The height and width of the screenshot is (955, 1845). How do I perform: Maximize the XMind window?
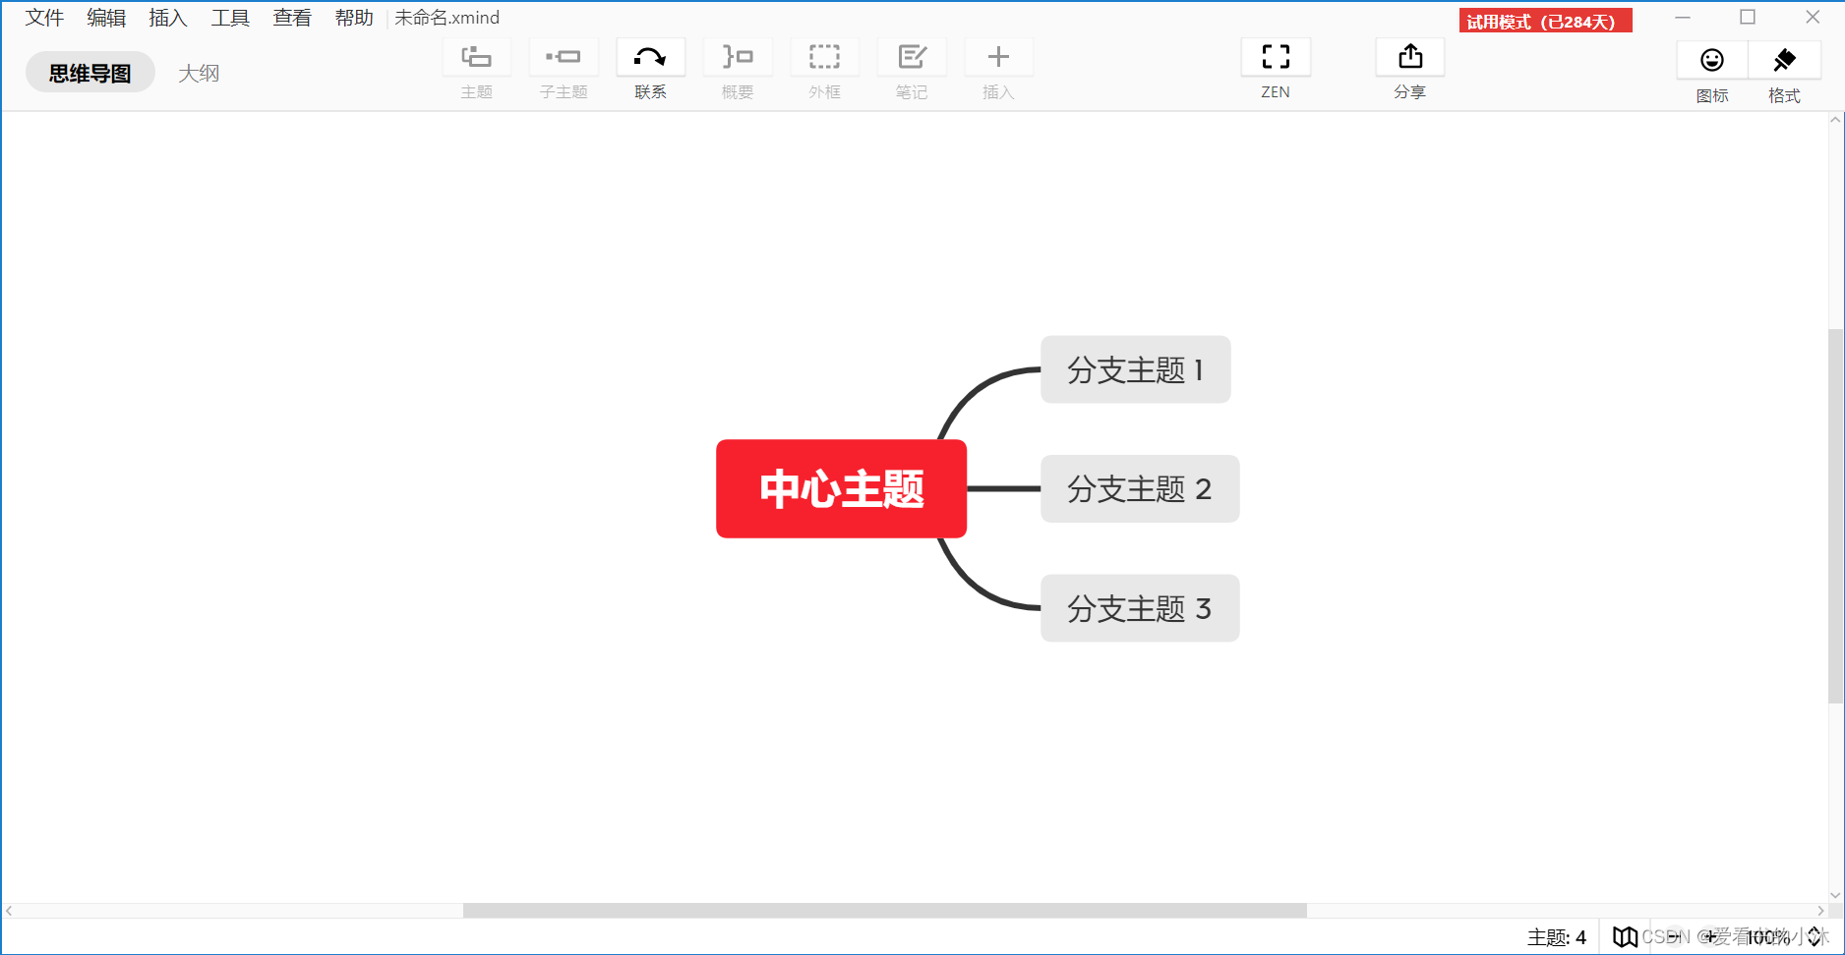point(1748,17)
